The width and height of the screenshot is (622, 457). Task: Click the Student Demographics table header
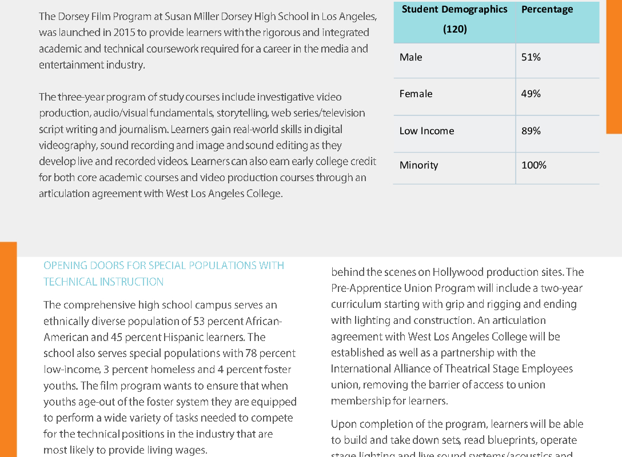[x=454, y=19]
